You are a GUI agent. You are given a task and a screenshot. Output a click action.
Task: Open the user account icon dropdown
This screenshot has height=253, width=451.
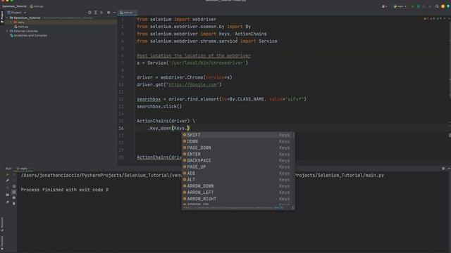tap(384, 6)
